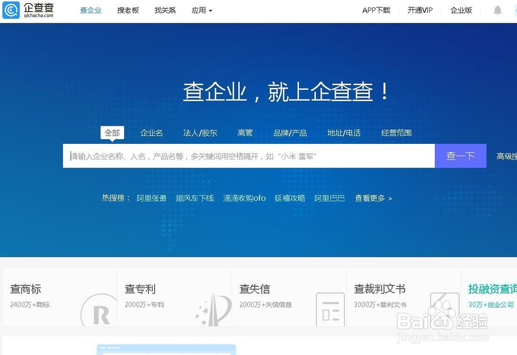Viewport: 517px width, 355px height.
Task: Expand the 应用 dropdown menu
Action: [x=202, y=10]
